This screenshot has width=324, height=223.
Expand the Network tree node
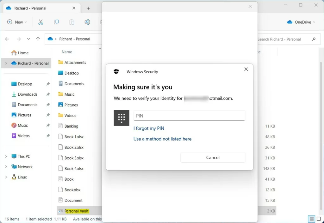(x=6, y=167)
